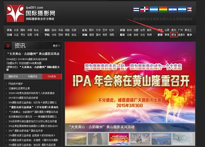Open the 视频 navigation link
Screen dimensions: 205x147
tap(149, 35)
